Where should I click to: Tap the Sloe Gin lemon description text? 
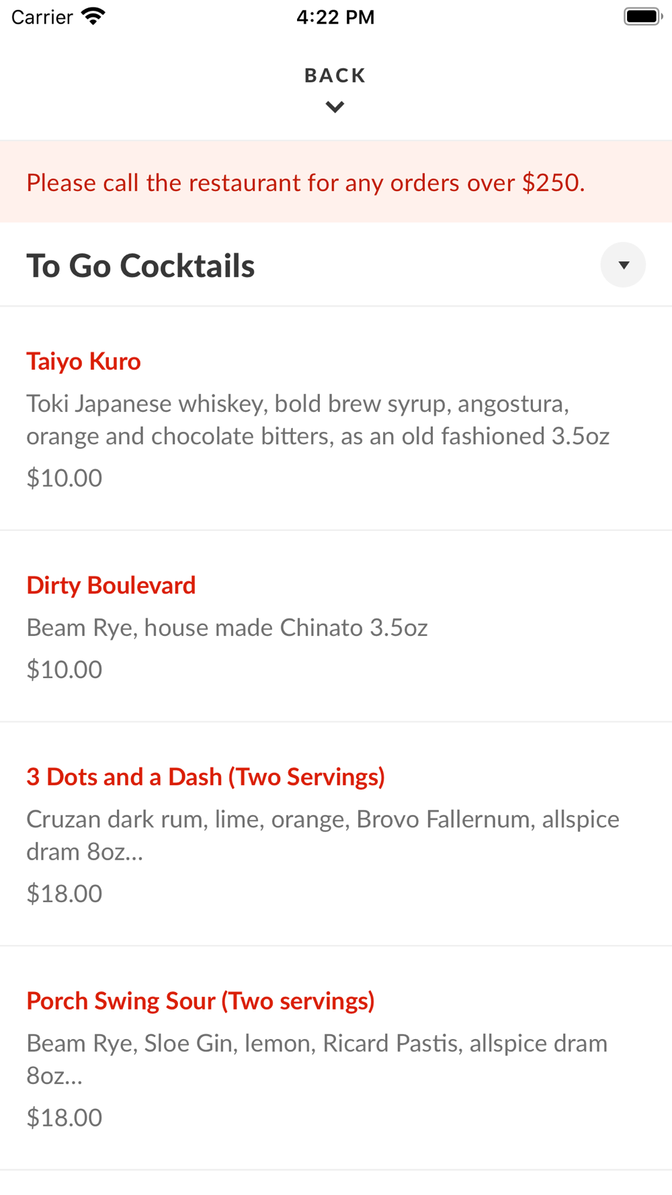(x=317, y=1059)
